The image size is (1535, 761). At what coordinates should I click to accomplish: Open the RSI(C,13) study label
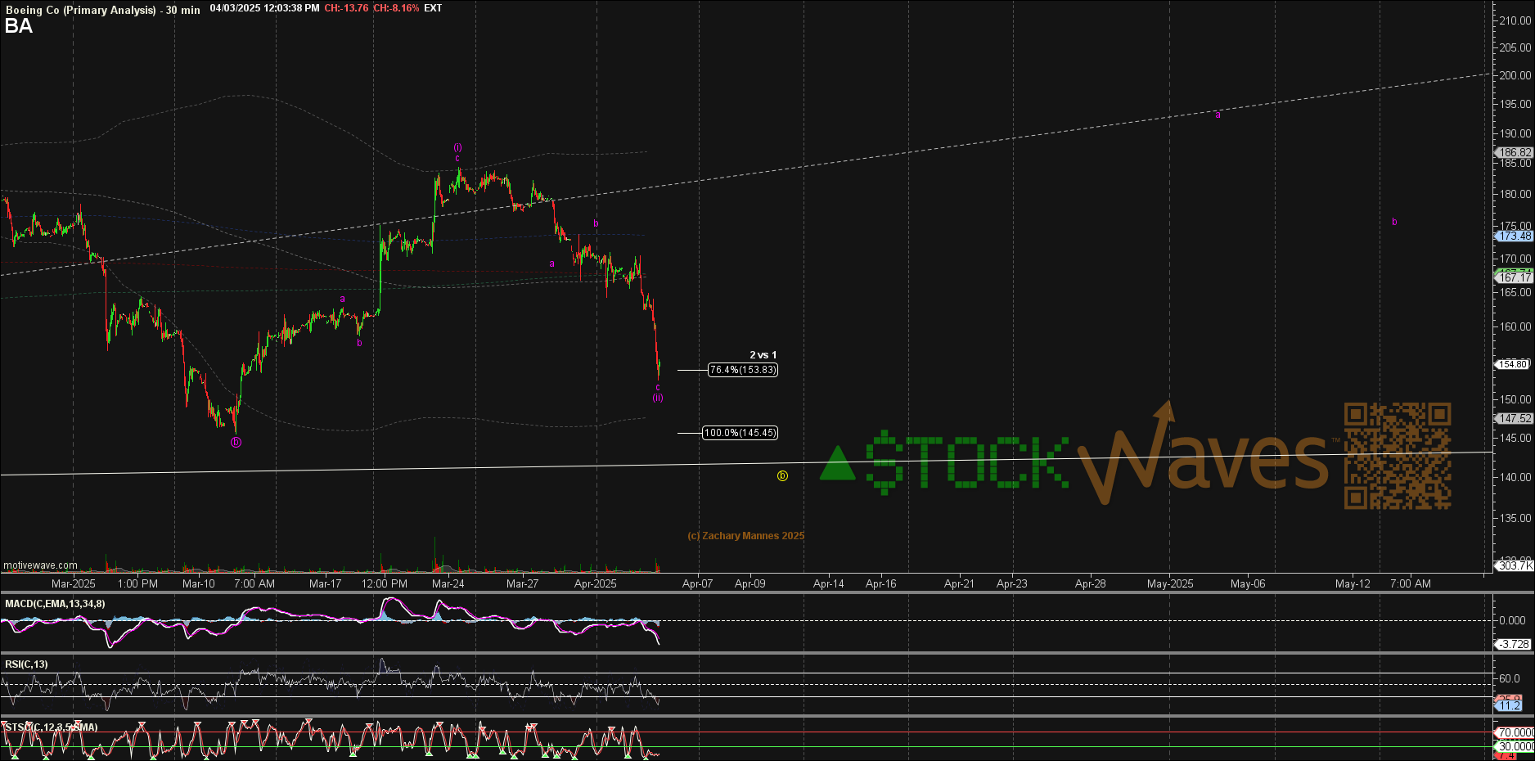click(x=26, y=664)
